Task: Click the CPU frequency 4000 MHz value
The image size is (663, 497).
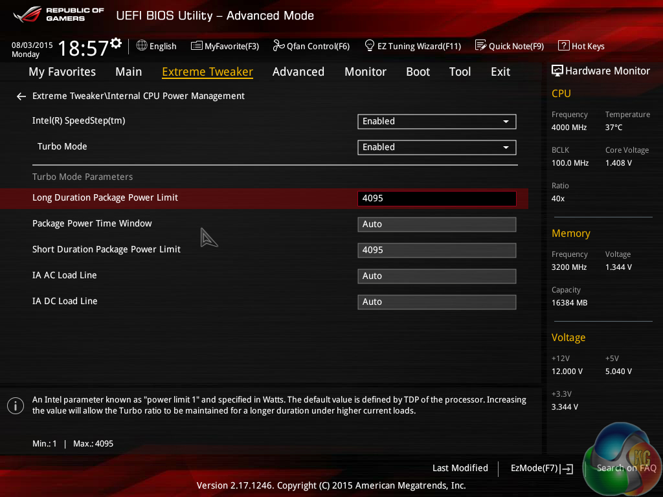Action: click(x=569, y=127)
